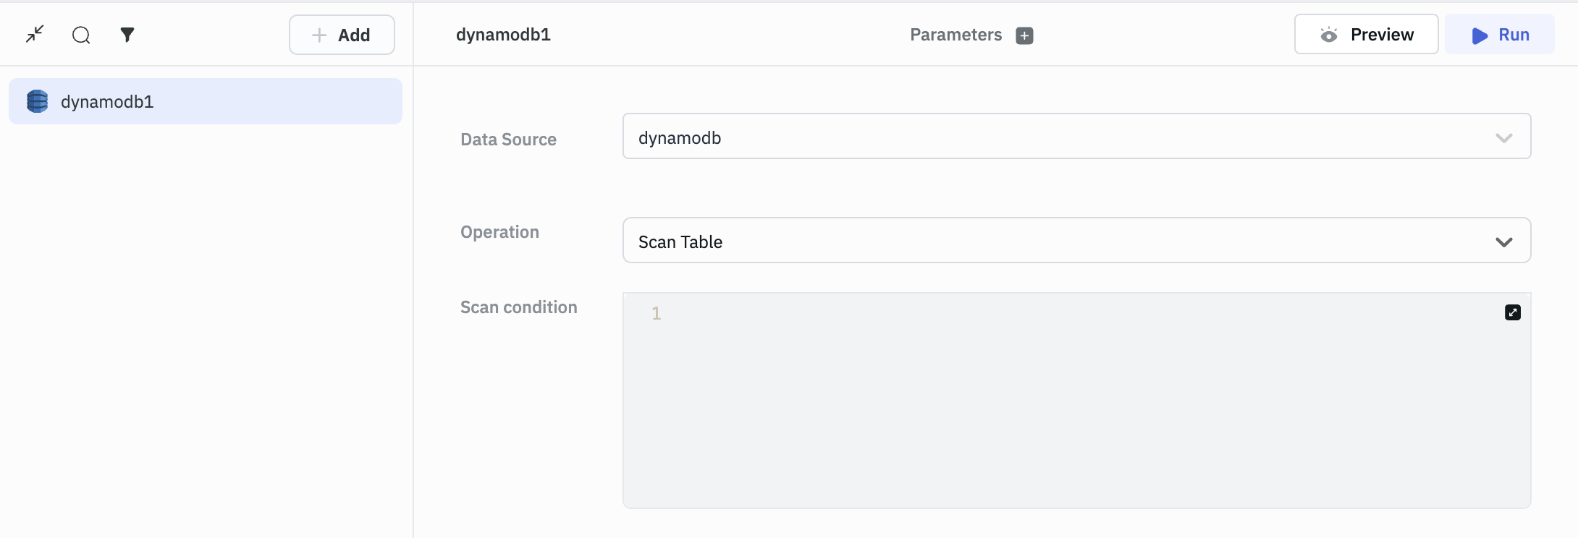Click the plus icon next to Parameters
Viewport: 1578px width, 538px height.
tap(1024, 35)
